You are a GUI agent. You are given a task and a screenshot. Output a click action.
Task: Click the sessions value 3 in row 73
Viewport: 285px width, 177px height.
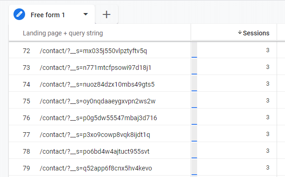267,67
